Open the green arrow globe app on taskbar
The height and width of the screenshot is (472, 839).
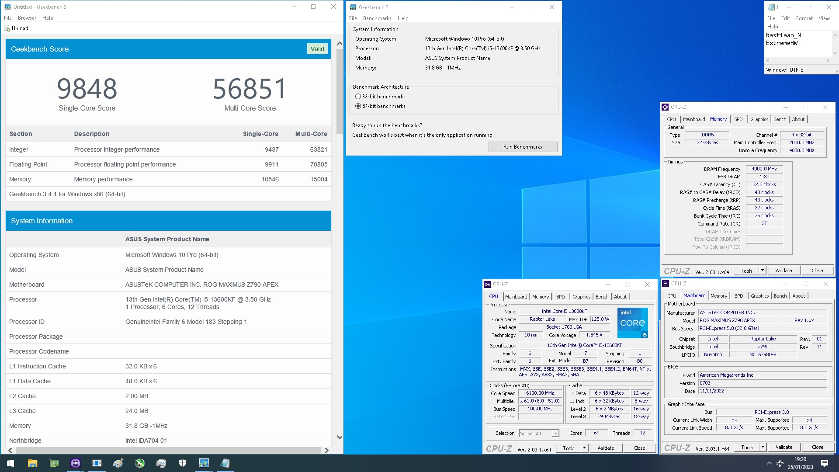click(139, 463)
